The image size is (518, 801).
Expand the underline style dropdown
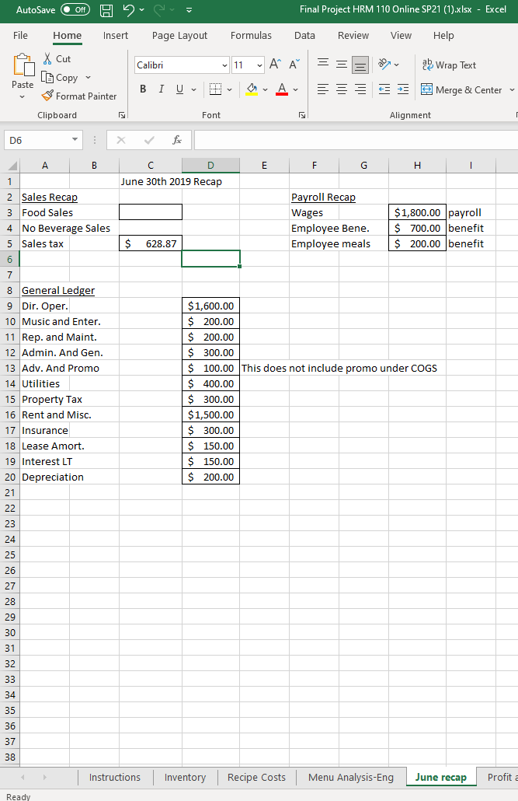coord(193,90)
